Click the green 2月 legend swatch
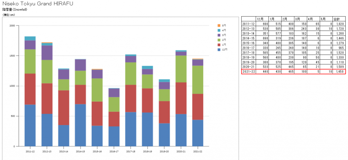 (x=219, y=40)
